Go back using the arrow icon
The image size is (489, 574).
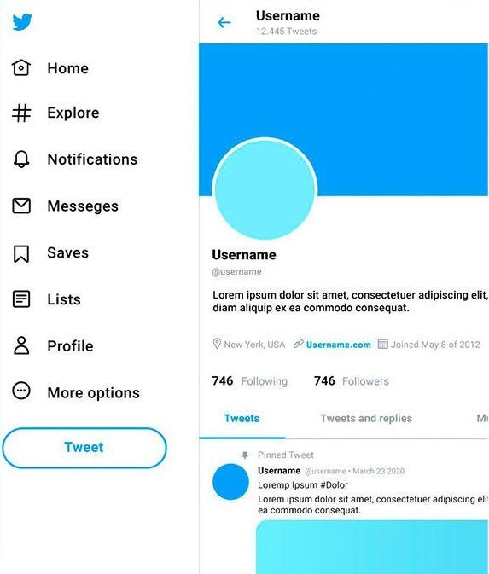(224, 23)
